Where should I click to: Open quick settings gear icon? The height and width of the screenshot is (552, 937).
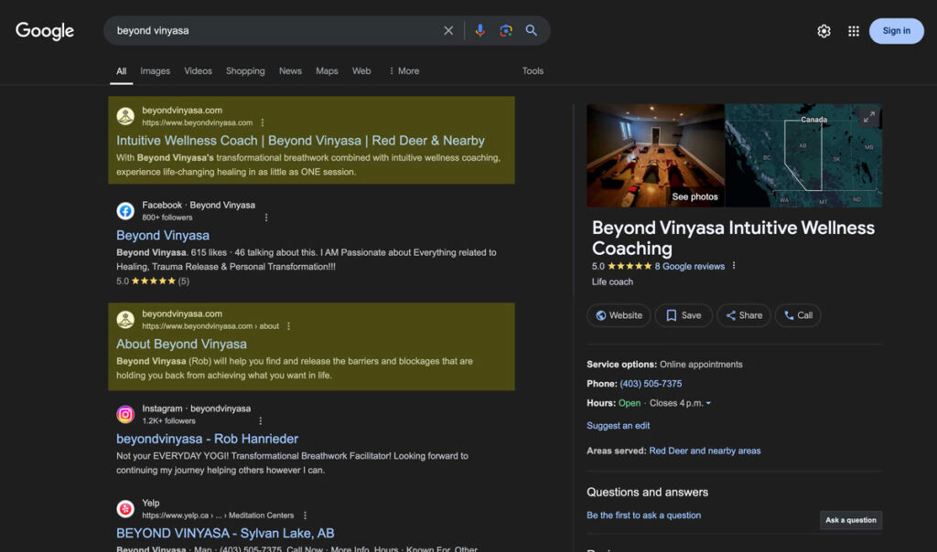click(x=824, y=31)
